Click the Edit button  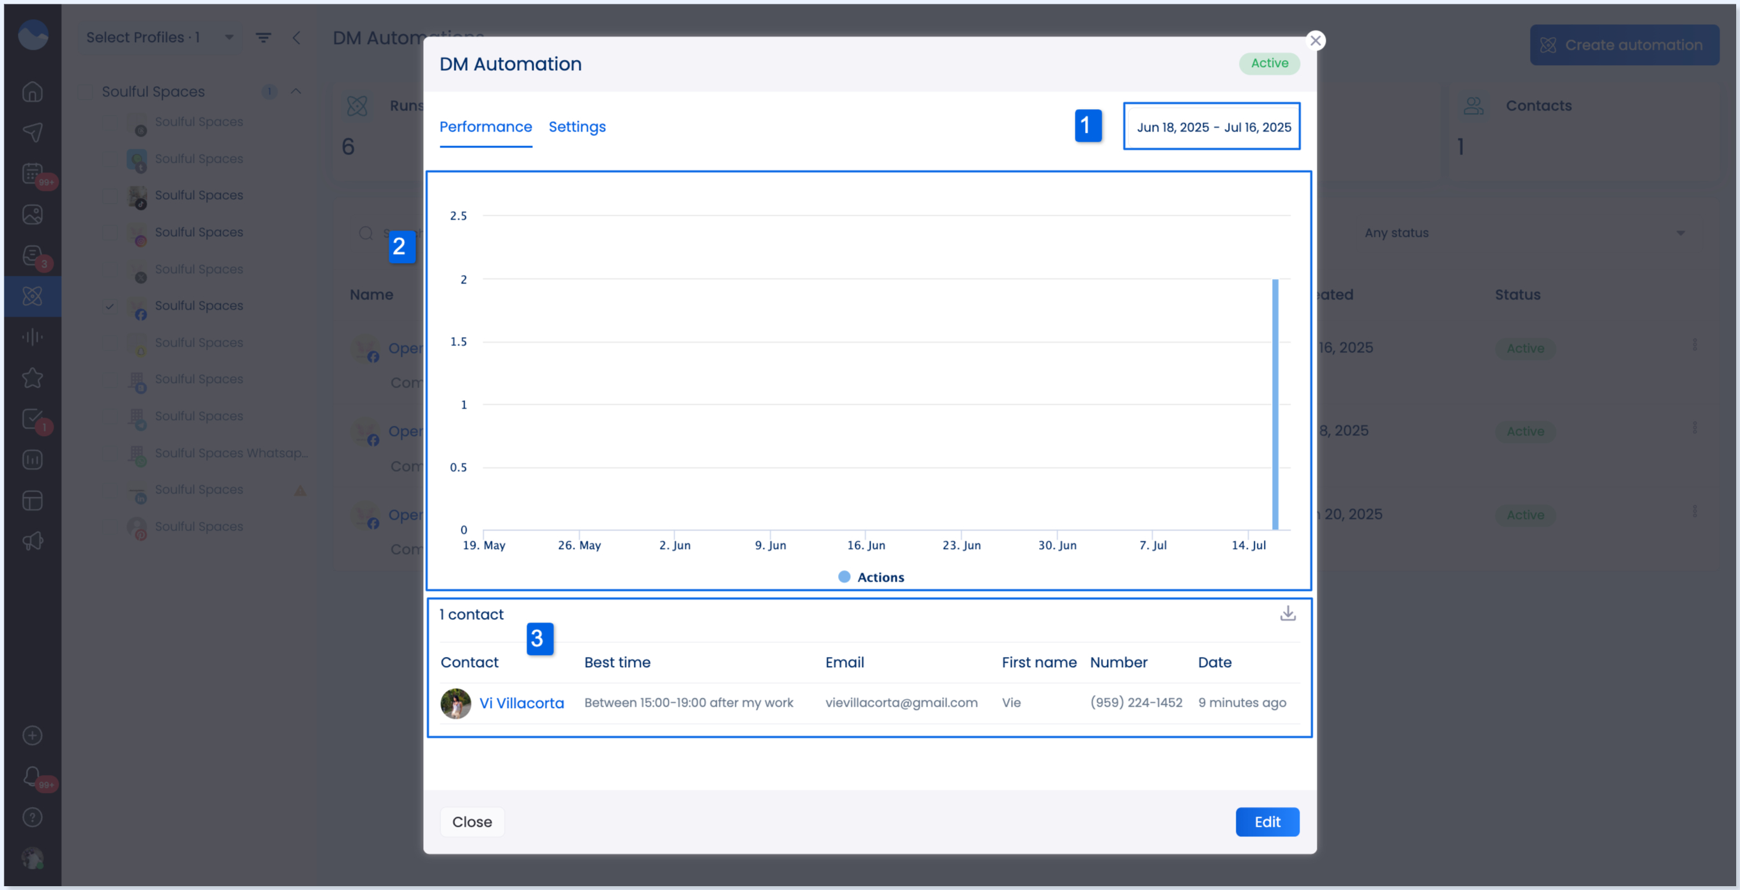(1267, 822)
